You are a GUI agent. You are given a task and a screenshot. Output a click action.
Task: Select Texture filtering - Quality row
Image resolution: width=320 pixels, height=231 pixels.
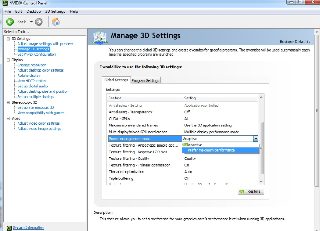183,158
